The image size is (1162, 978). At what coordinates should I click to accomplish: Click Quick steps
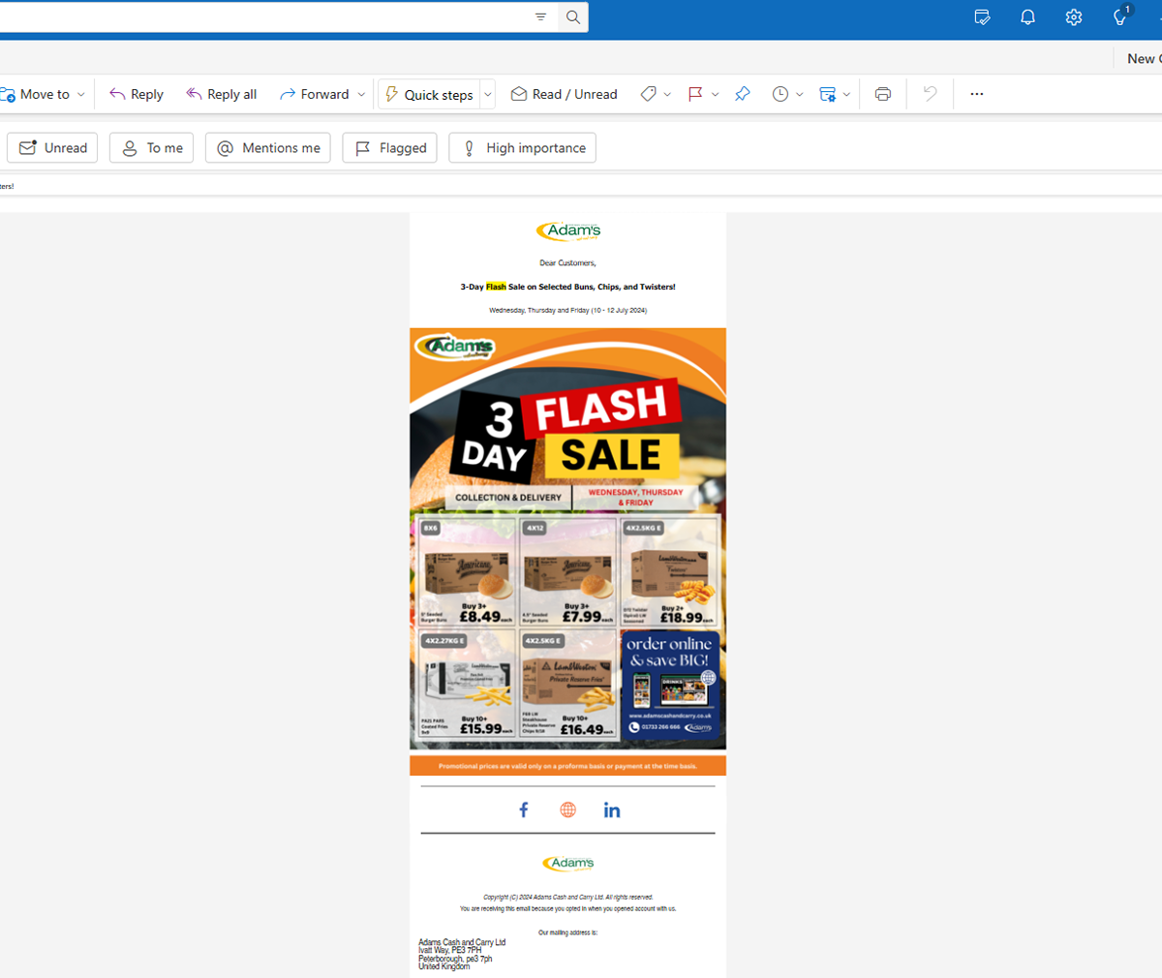pos(429,94)
